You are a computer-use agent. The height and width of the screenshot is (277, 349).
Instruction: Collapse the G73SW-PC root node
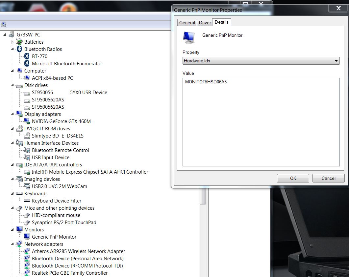click(x=5, y=35)
